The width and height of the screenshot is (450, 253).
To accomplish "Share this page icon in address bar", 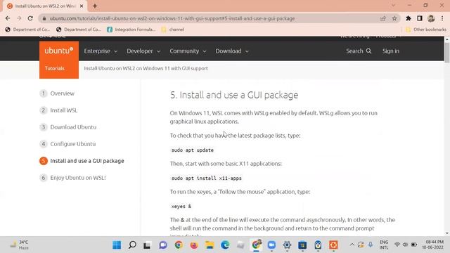I will (x=382, y=18).
